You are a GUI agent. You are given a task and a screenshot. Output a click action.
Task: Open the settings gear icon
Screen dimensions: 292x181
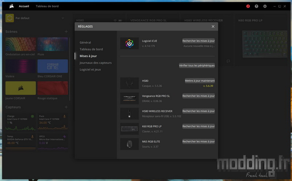pyautogui.click(x=265, y=6)
